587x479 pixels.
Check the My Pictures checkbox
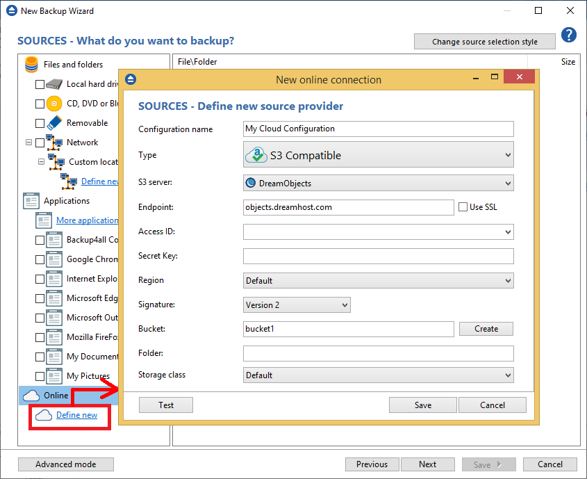click(x=40, y=376)
